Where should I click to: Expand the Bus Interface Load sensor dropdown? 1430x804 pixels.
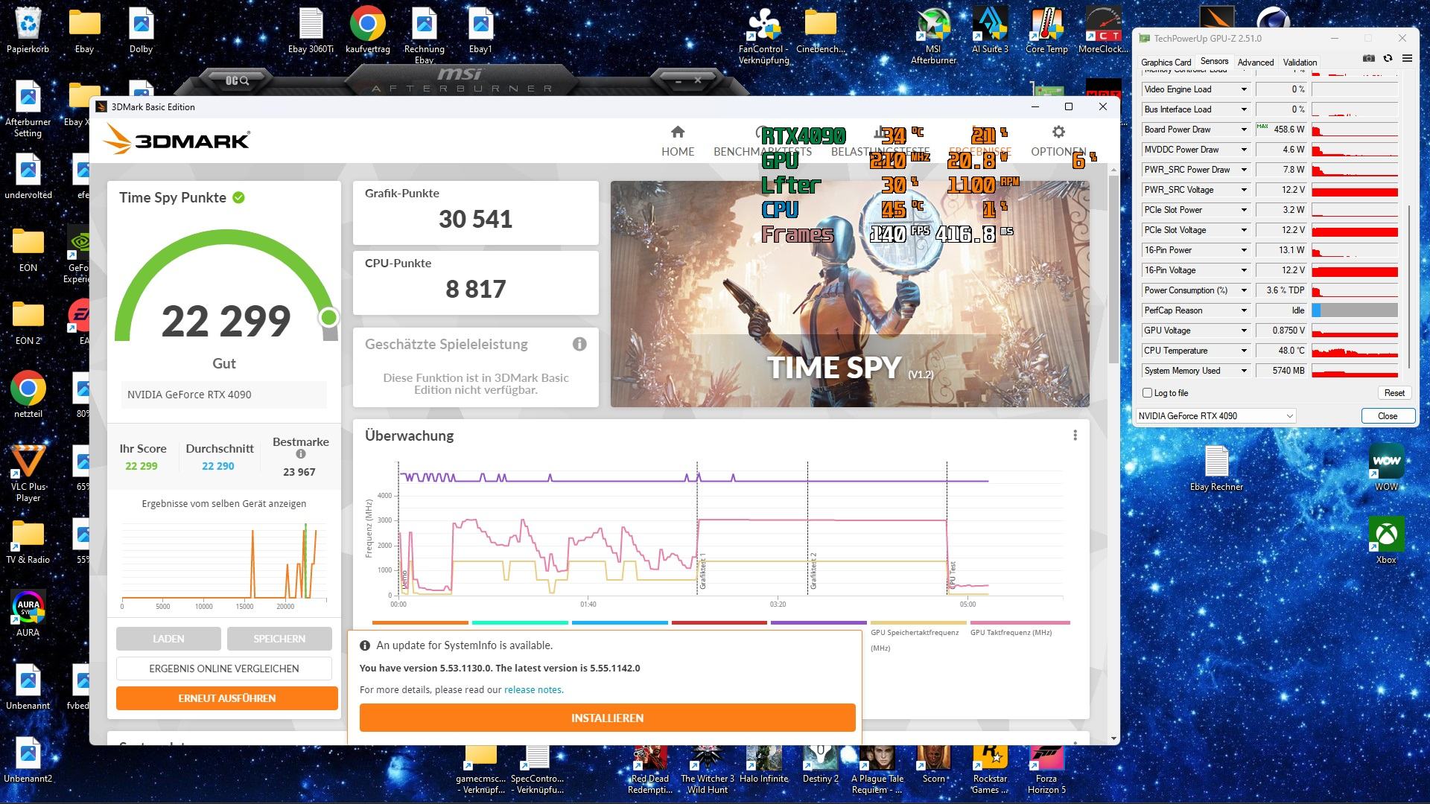tap(1243, 109)
